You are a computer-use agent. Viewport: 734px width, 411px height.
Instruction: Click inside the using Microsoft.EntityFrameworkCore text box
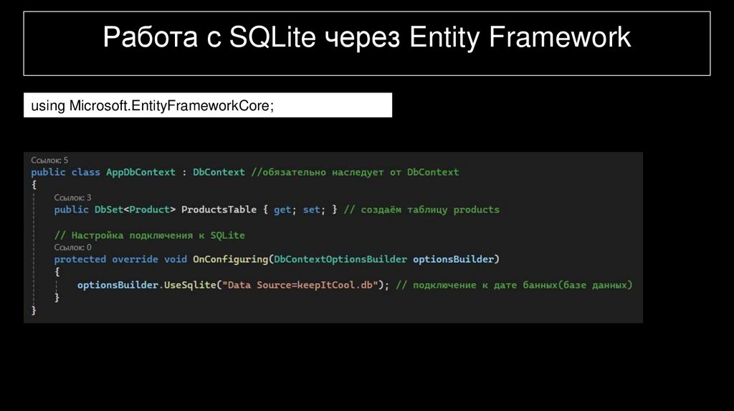point(208,106)
